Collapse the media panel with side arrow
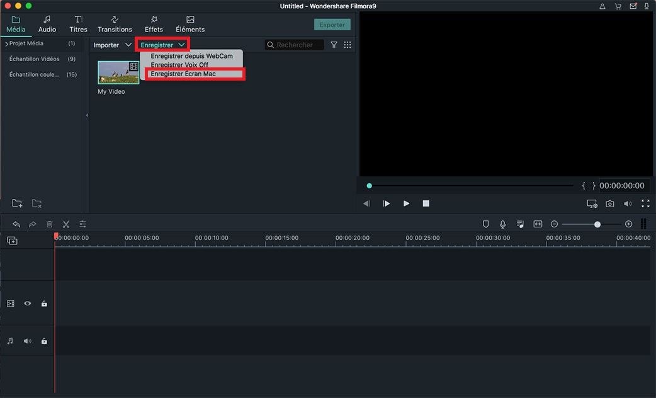Viewport: 656px width, 398px height. (x=87, y=115)
